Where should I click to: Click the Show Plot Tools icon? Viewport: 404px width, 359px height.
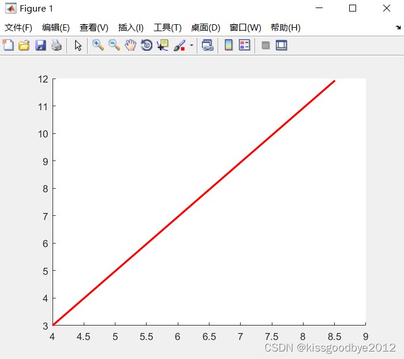(x=282, y=46)
